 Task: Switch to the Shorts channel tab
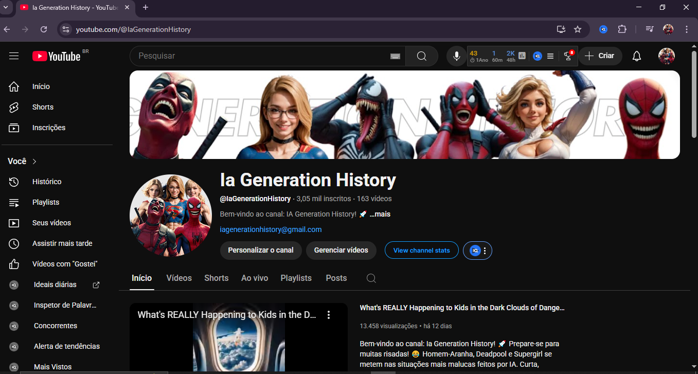point(217,278)
